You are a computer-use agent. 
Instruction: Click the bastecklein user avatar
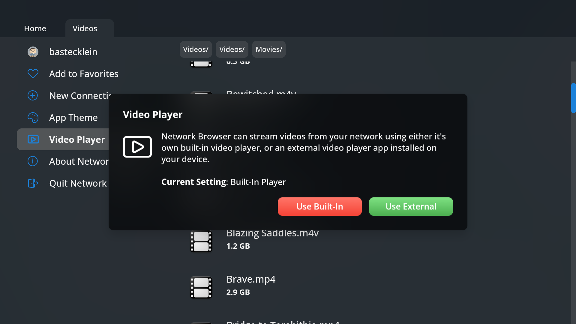(33, 52)
